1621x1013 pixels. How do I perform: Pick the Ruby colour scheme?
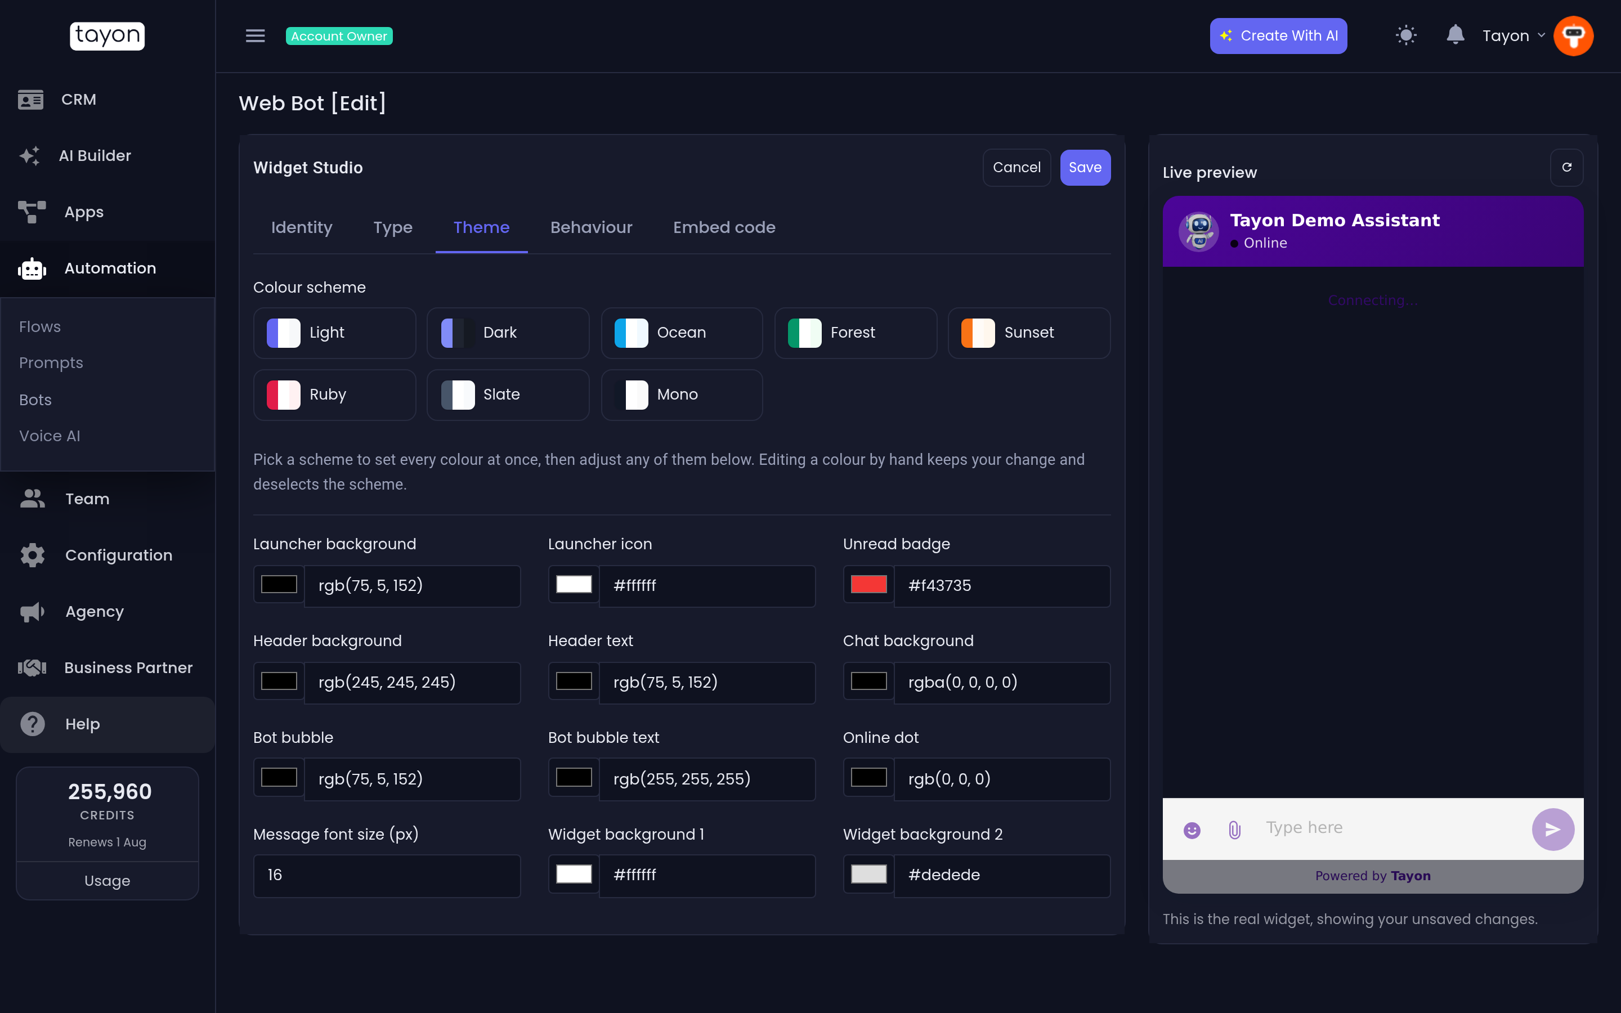tap(334, 395)
